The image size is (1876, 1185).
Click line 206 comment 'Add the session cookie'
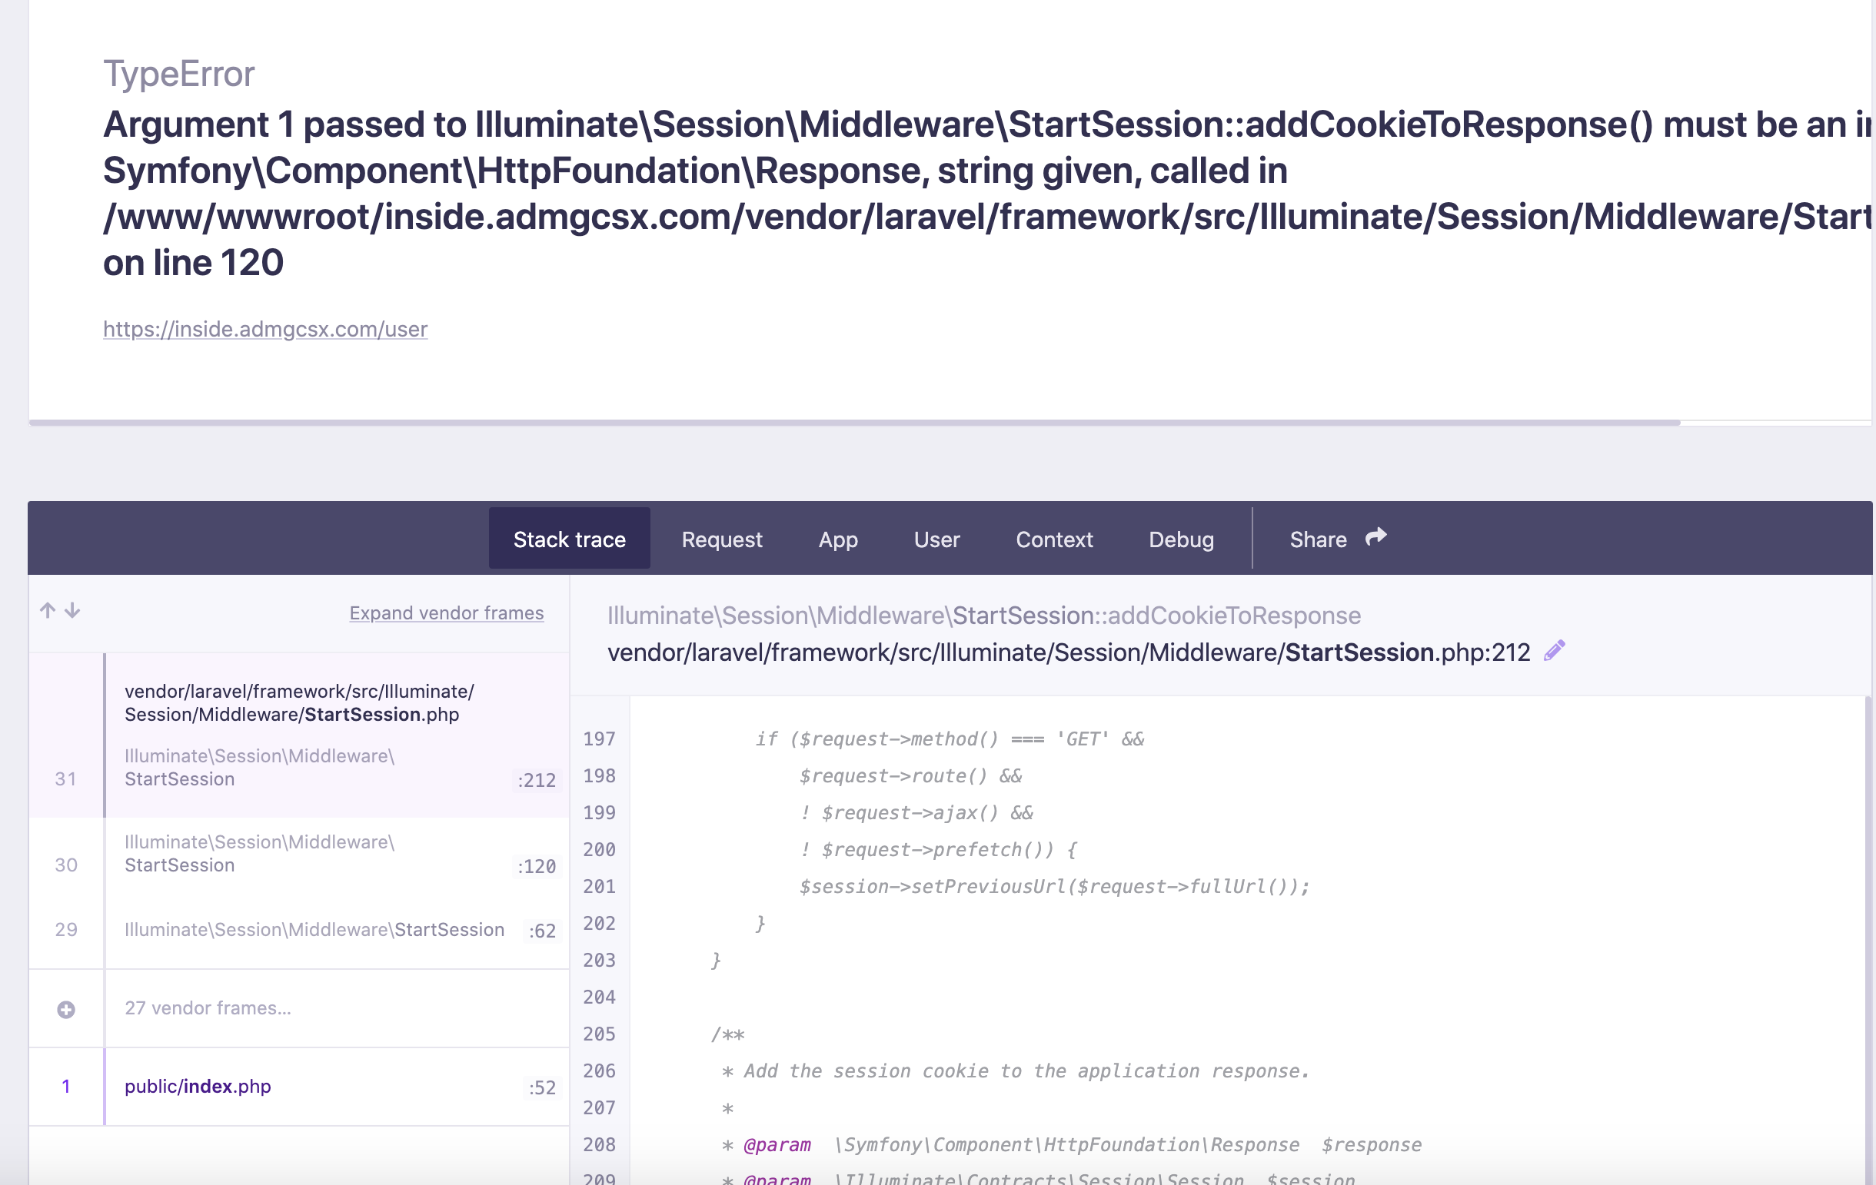click(x=1016, y=1070)
